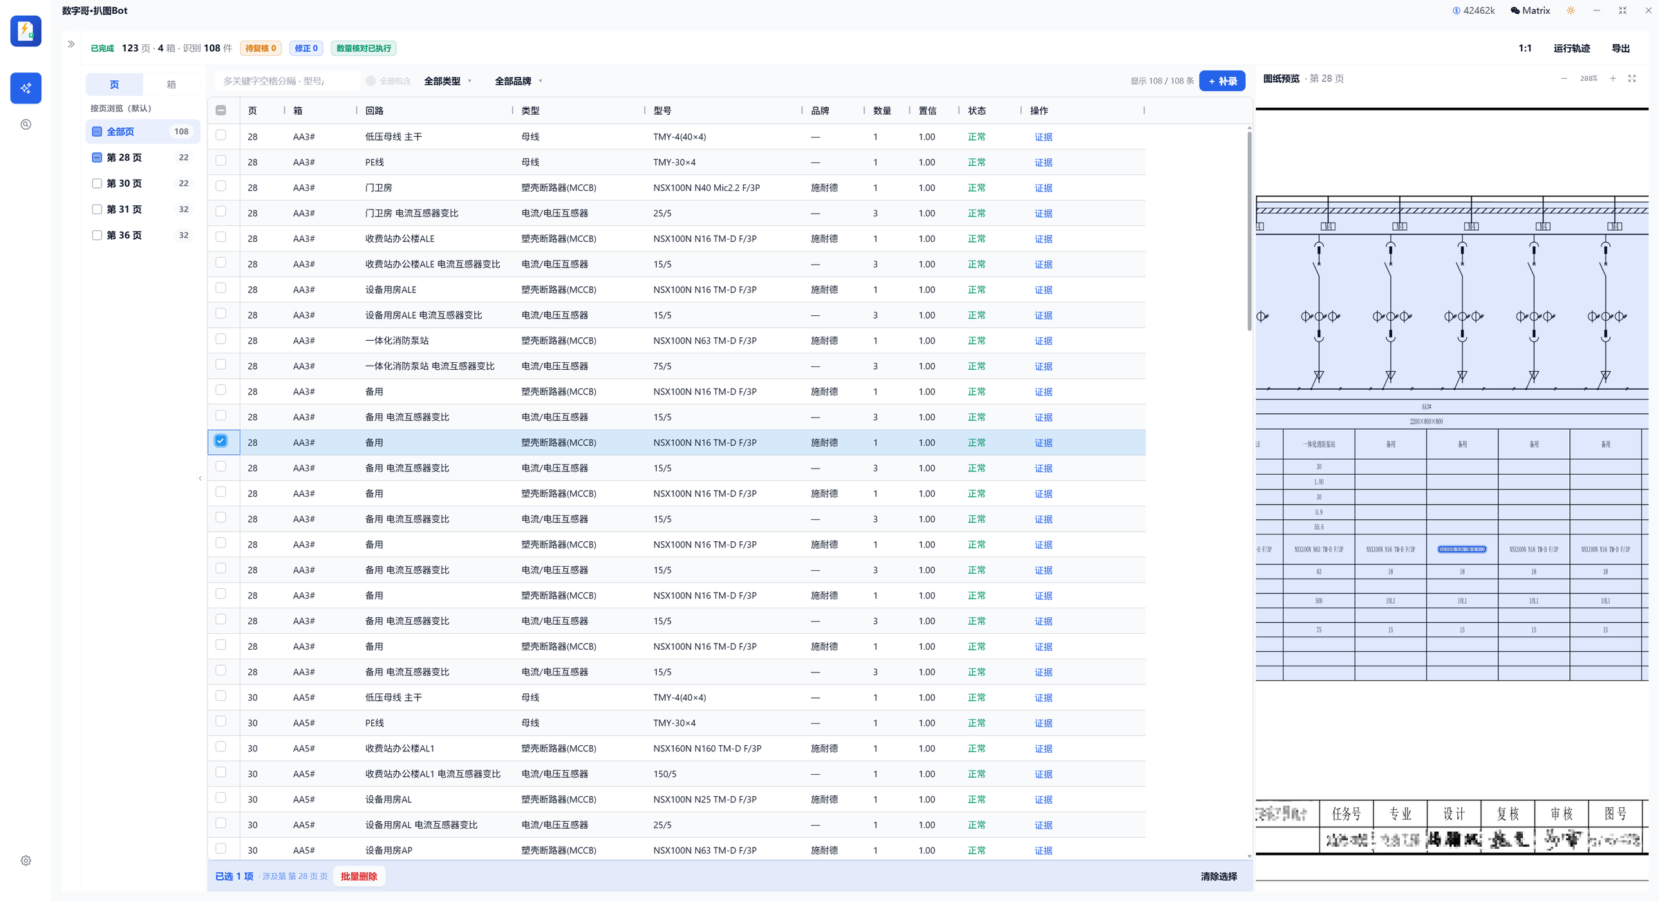Toggle the sun light-theme icon
The image size is (1659, 902).
tap(1571, 10)
